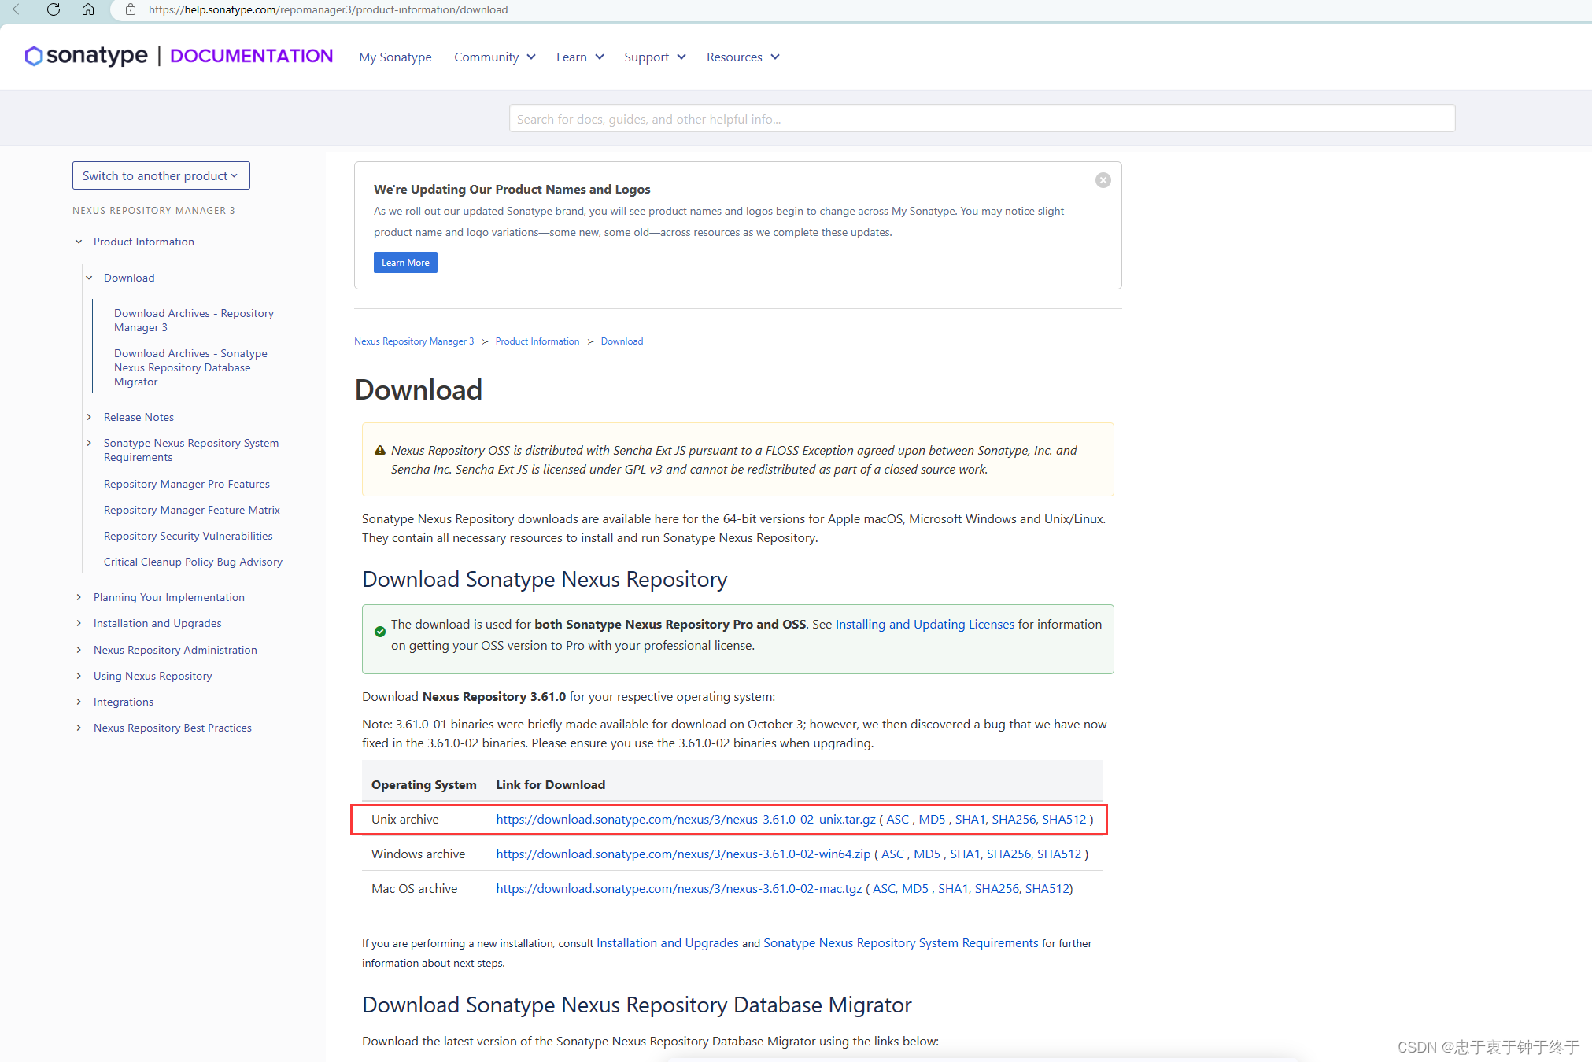Open ASC signature for Mac OS archive
Viewport: 1592px width, 1062px height.
(884, 888)
